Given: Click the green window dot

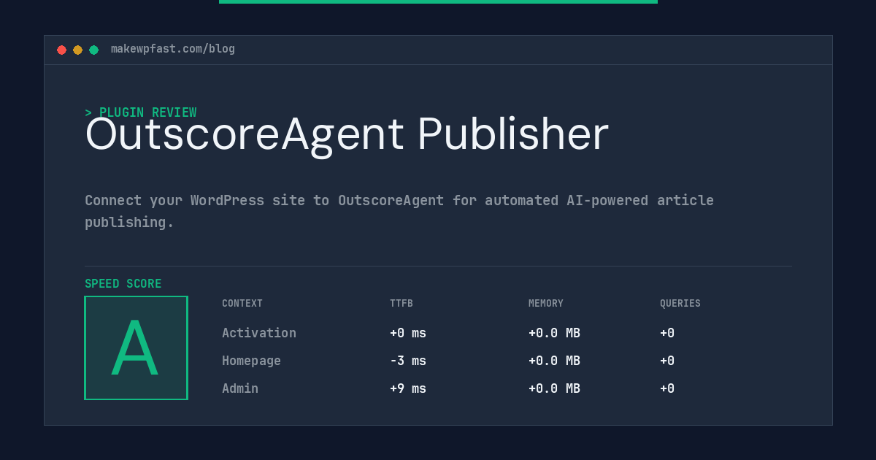Looking at the screenshot, I should (94, 50).
